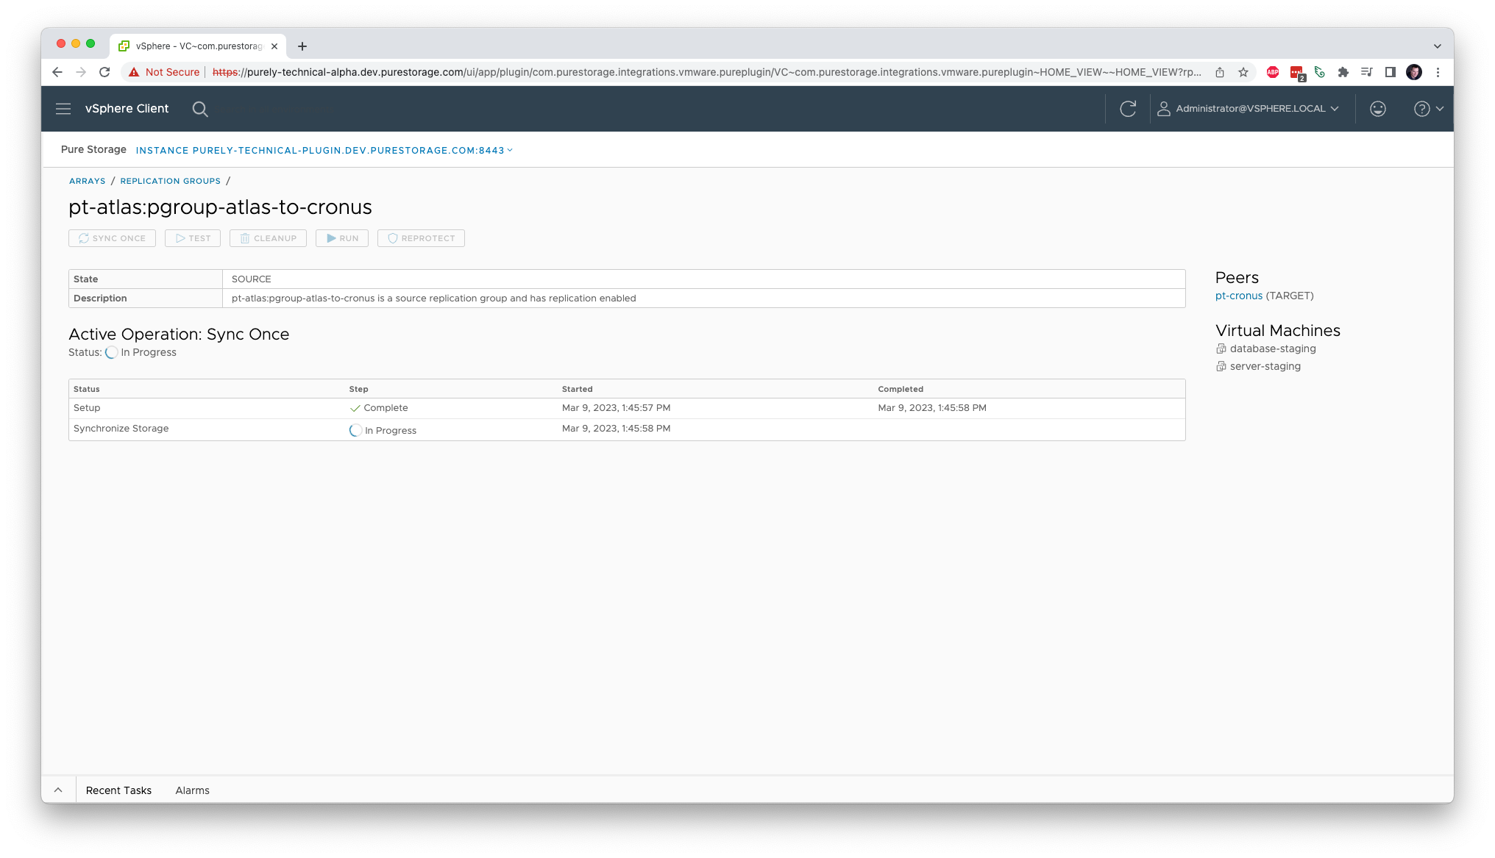Open the browser Extensions puzzle icon
The image size is (1495, 858).
[1343, 72]
